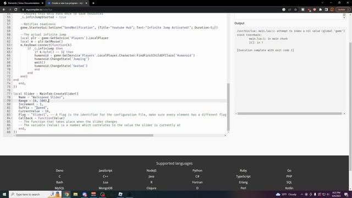Choose C++ from supported languages
352x198 pixels.
(105, 177)
